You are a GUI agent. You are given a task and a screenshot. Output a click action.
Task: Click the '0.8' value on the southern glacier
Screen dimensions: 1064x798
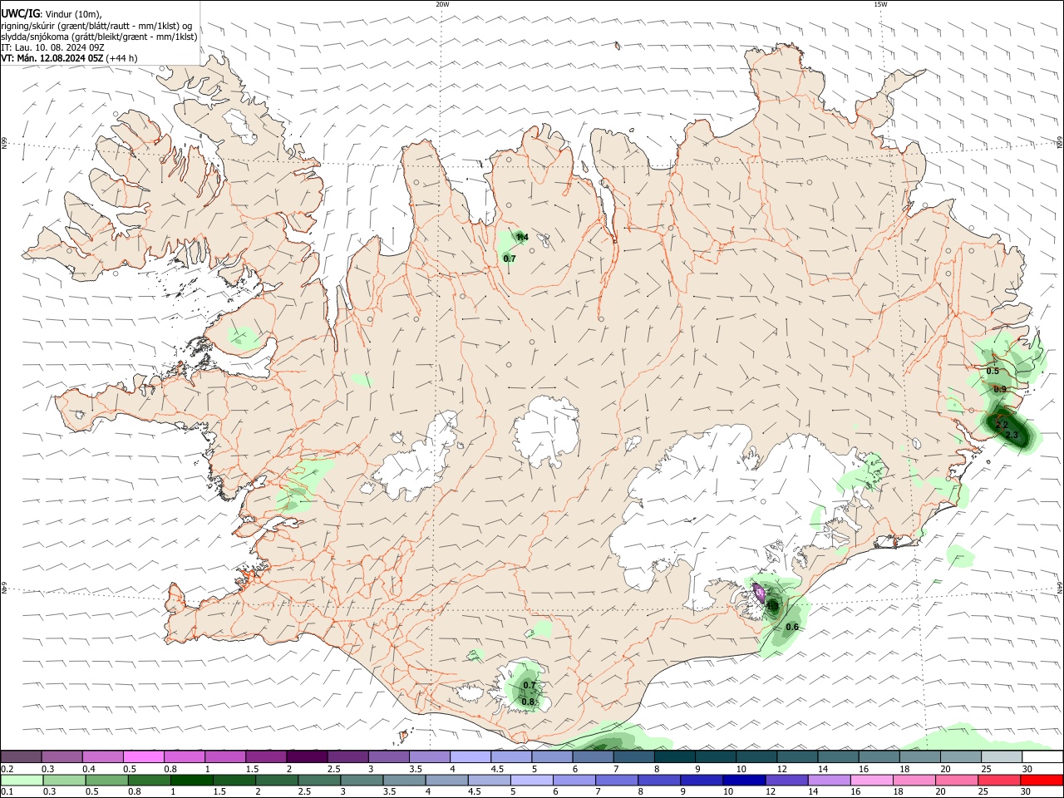pyautogui.click(x=528, y=702)
